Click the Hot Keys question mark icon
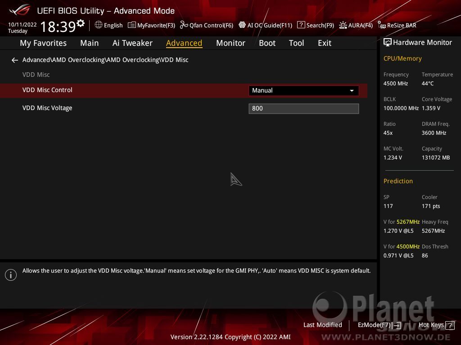 (450, 325)
